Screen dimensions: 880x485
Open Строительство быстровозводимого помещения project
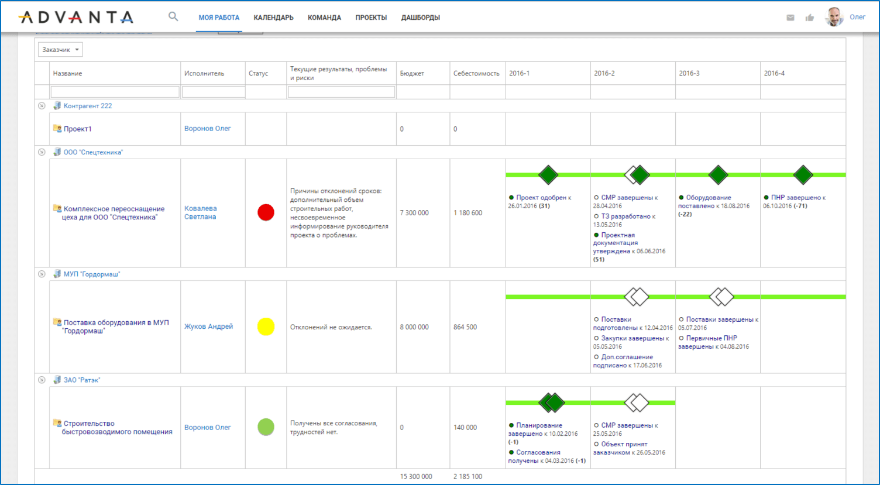117,428
